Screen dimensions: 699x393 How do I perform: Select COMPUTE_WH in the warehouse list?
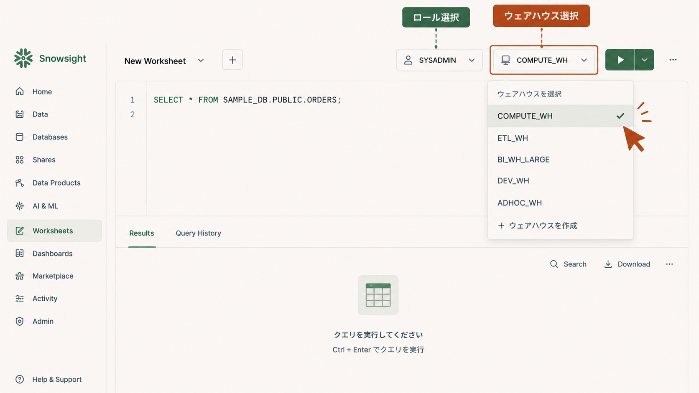click(560, 116)
